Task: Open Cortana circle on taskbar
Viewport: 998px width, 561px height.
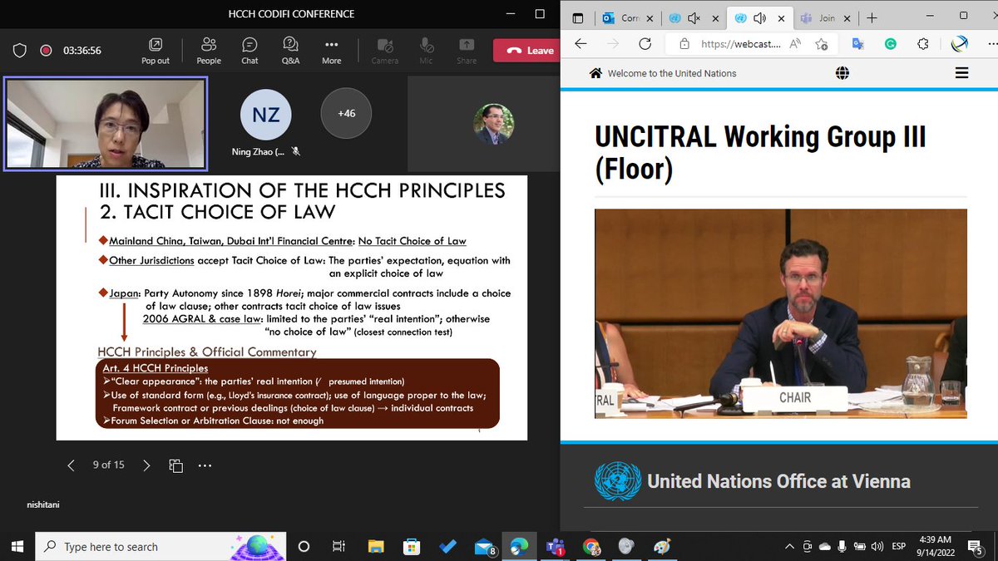Action: coord(304,546)
